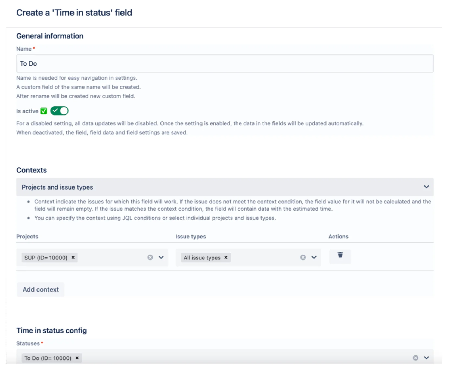Click the green Is active checkmark
453x372 pixels.
[x=44, y=111]
